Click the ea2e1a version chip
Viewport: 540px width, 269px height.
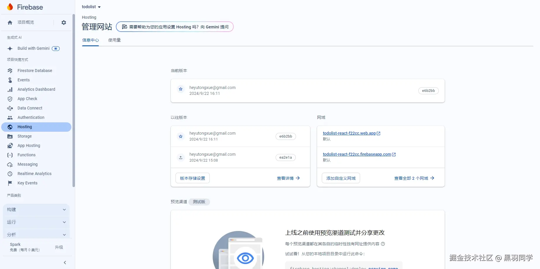(x=286, y=157)
